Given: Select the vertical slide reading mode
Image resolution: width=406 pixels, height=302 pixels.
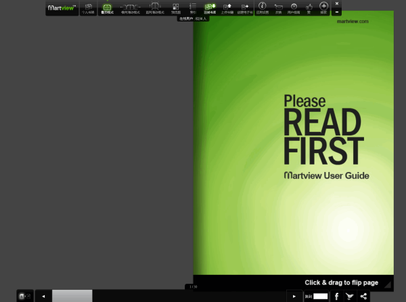Looking at the screenshot, I should pos(155,9).
